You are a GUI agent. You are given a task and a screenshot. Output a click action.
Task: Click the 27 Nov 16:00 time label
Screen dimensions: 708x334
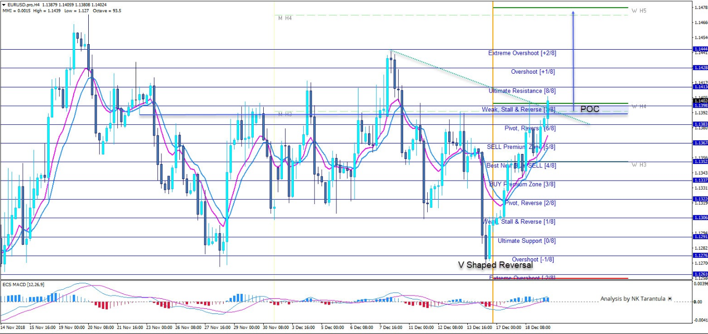pyautogui.click(x=217, y=326)
